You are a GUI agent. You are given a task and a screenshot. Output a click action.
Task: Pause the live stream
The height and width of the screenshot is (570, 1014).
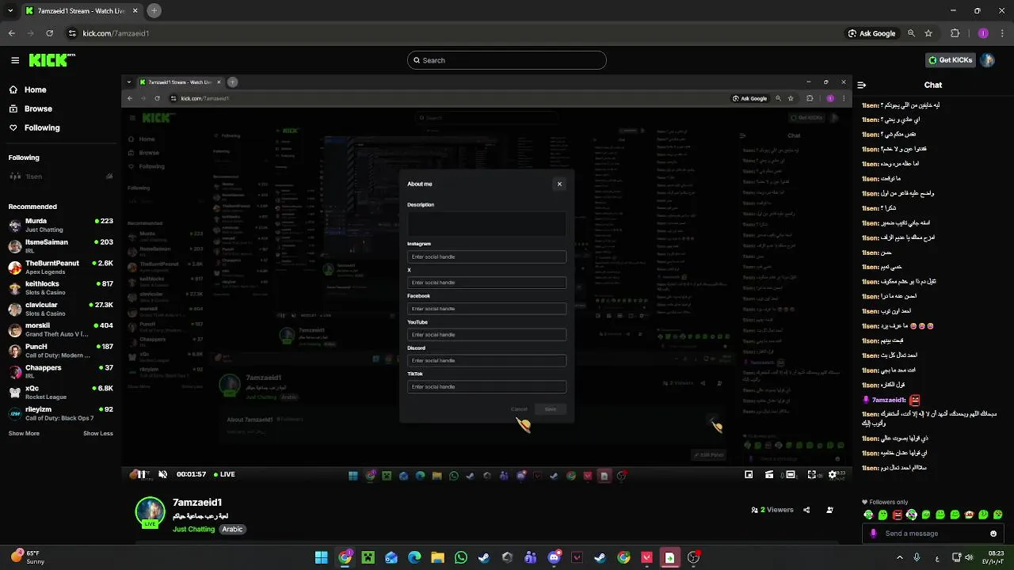point(141,474)
